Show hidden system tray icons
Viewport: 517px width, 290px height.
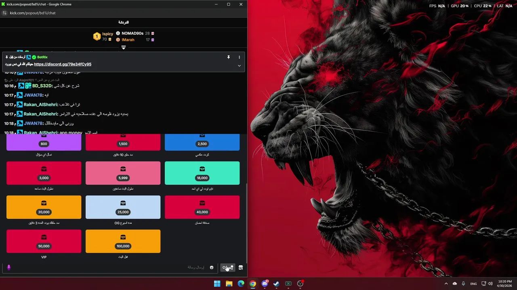pyautogui.click(x=446, y=284)
